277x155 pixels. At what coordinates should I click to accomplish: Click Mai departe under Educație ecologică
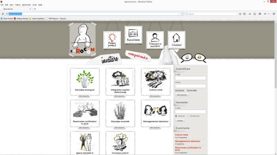pyautogui.click(x=84, y=96)
